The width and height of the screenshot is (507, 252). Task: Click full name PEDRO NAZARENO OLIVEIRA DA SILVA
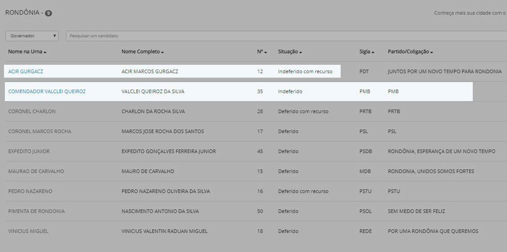click(165, 191)
